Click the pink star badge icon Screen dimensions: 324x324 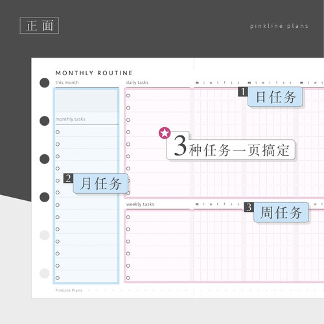tap(165, 133)
